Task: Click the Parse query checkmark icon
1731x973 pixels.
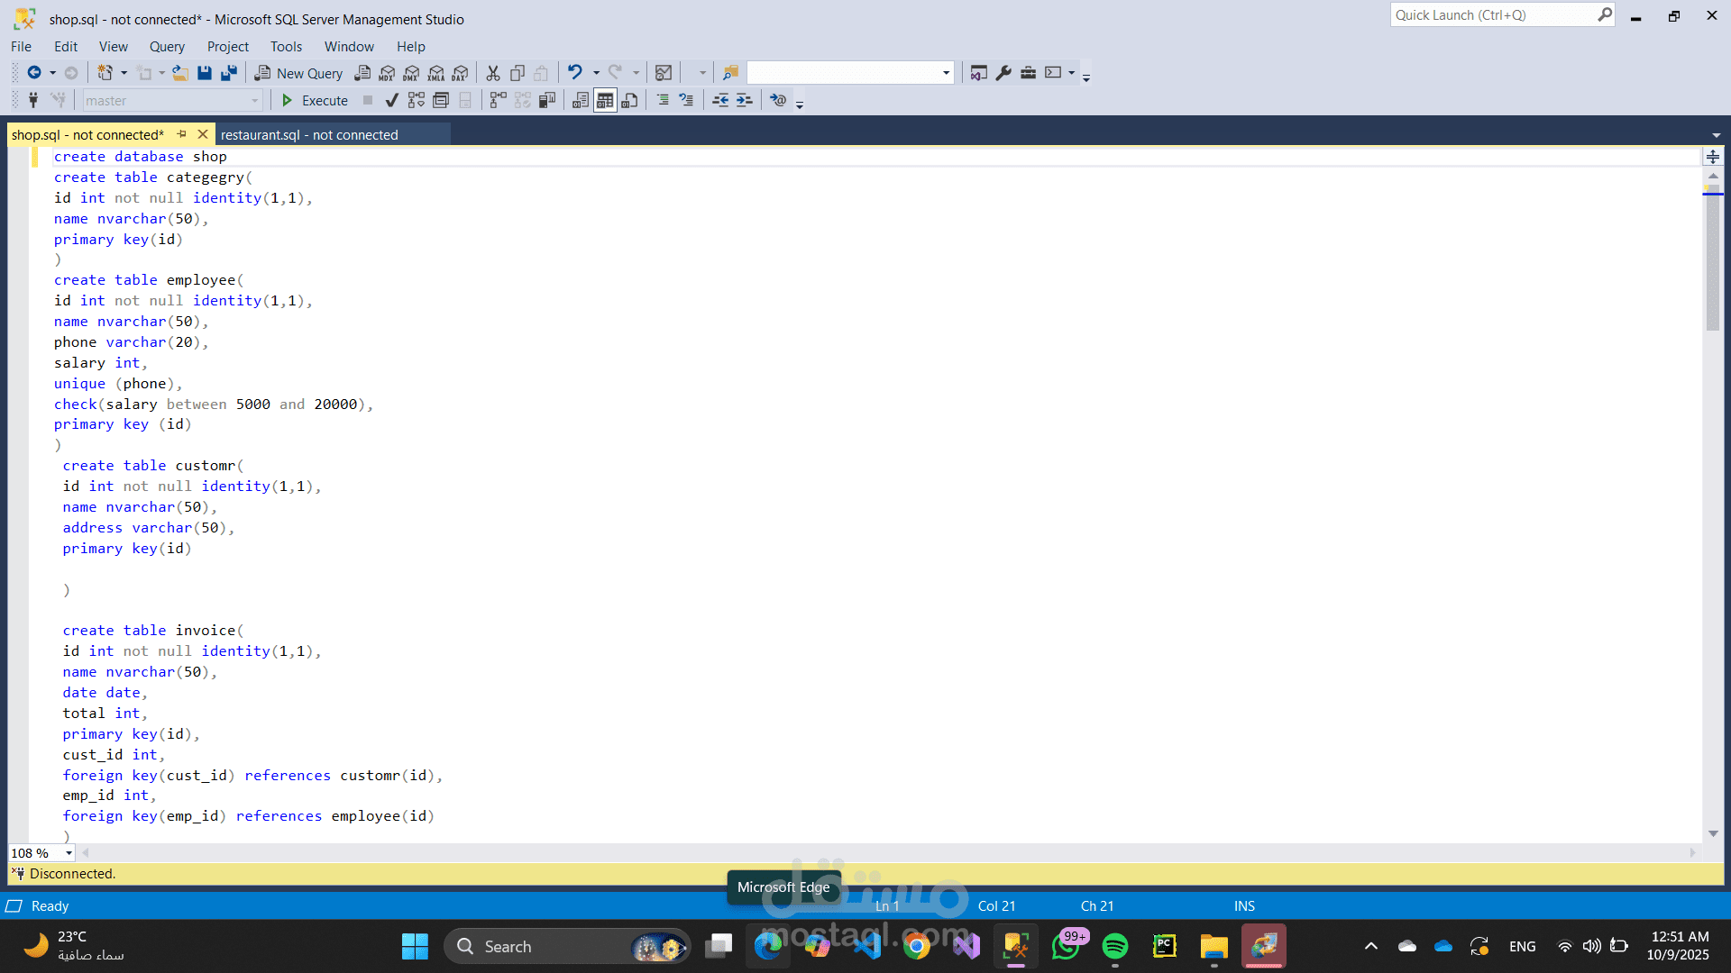Action: point(391,100)
